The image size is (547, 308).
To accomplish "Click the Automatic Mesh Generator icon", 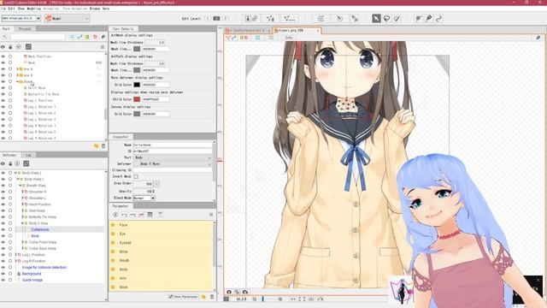I will pyautogui.click(x=290, y=18).
